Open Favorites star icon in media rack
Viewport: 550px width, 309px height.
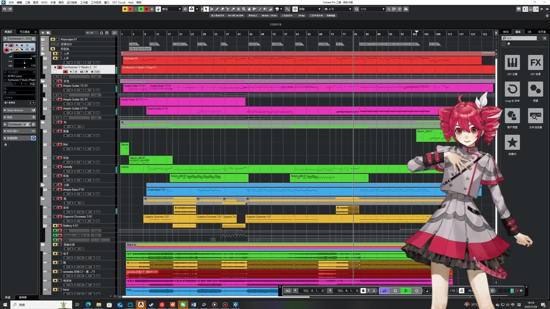[x=512, y=142]
